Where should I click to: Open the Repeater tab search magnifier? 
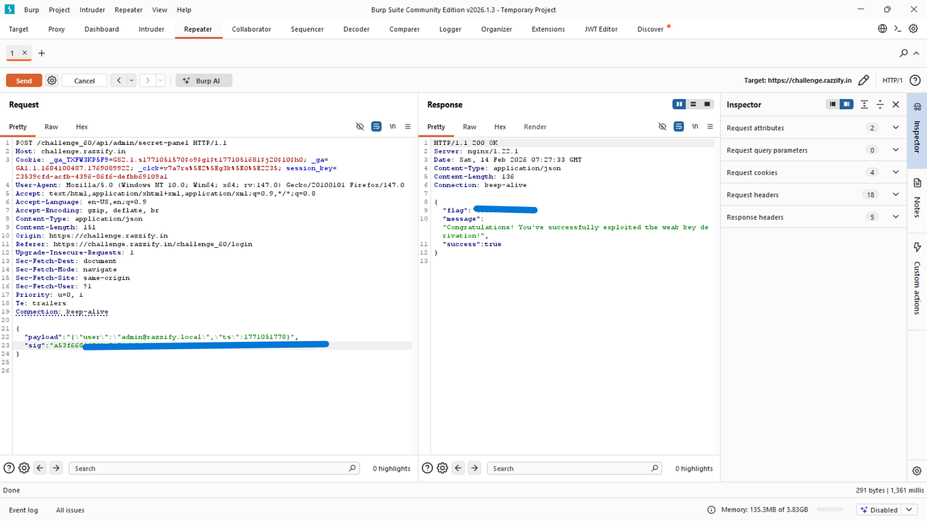point(904,53)
